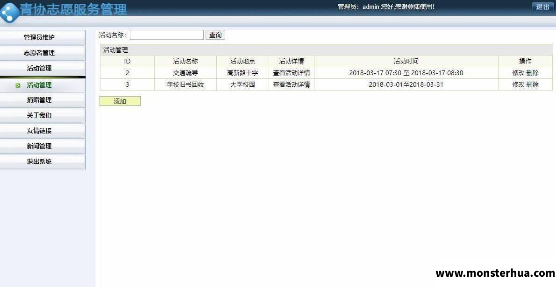This screenshot has width=556, height=287.
Task: Click the 活动地点 column header
Action: (242, 61)
